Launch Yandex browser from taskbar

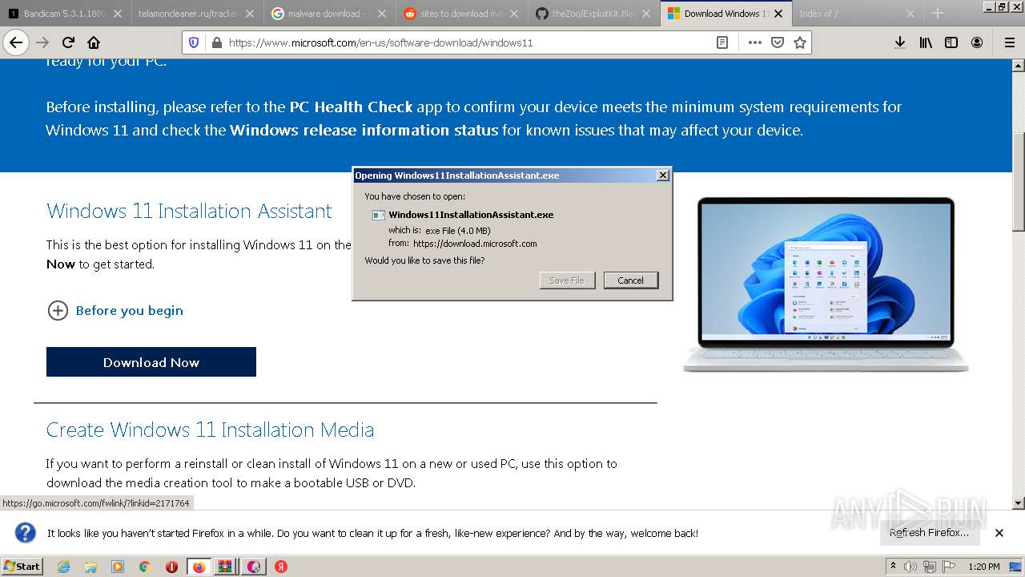pos(281,567)
